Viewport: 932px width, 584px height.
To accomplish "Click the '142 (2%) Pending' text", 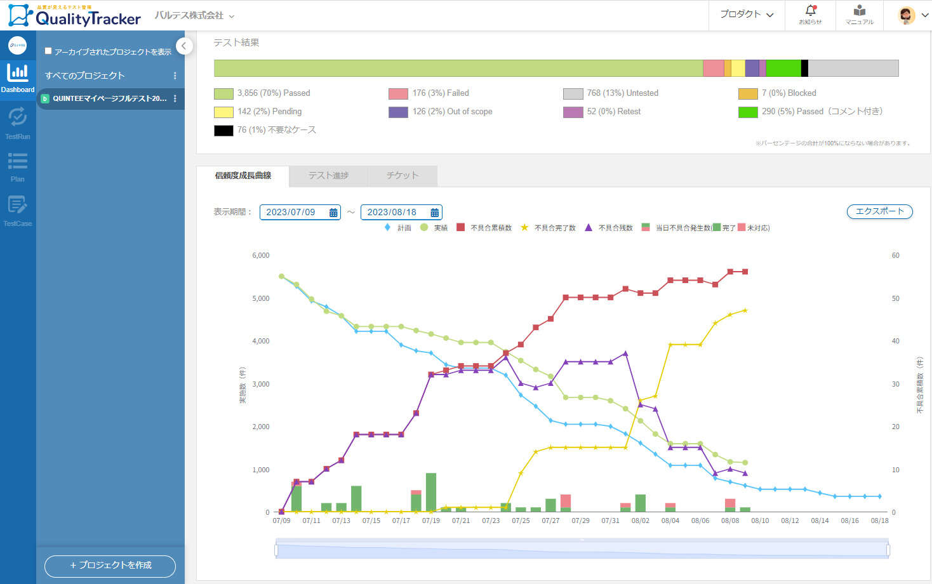I will click(x=270, y=112).
